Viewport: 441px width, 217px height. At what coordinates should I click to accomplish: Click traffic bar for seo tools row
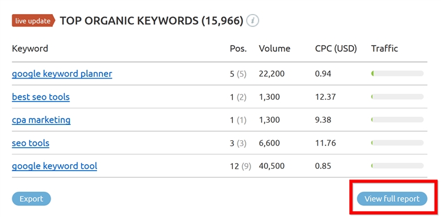tap(397, 143)
